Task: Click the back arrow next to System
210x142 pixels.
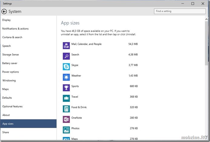Action: 4,12
